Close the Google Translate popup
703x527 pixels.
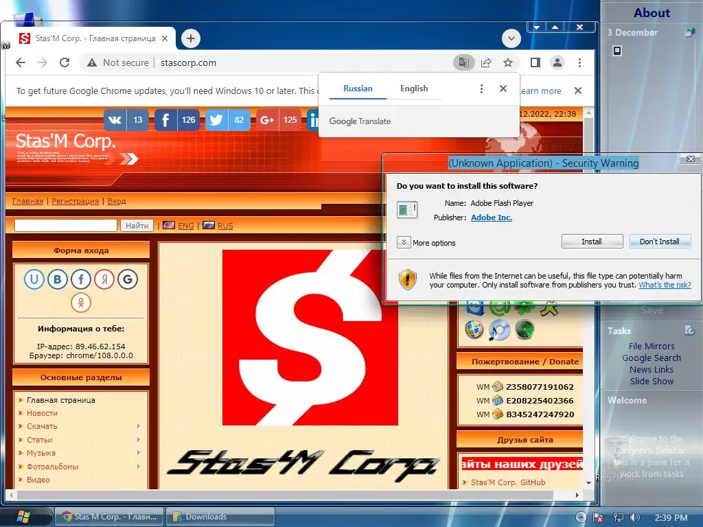(503, 89)
